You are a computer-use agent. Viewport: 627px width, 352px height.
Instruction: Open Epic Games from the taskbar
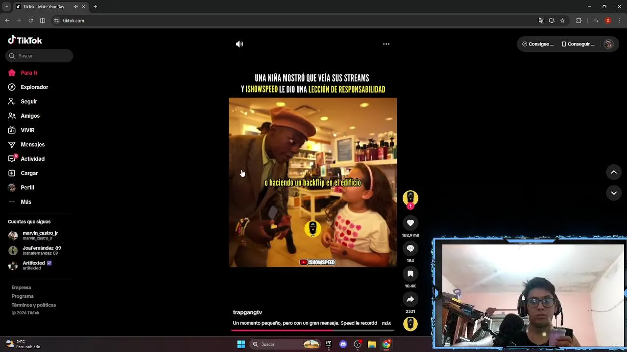click(329, 344)
